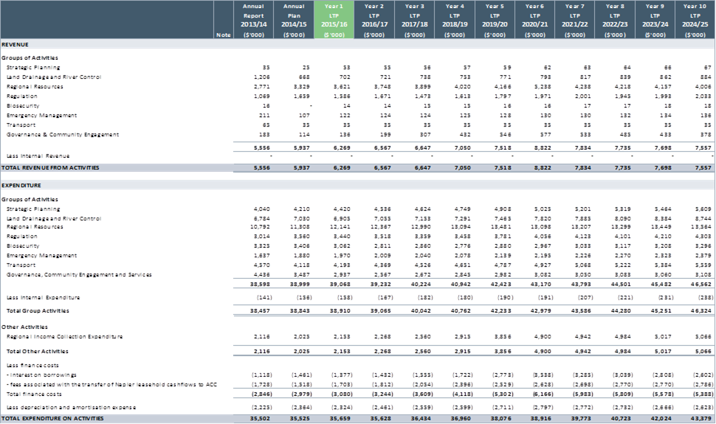Click the 2,771 Regional Resources revenue value

pos(263,87)
